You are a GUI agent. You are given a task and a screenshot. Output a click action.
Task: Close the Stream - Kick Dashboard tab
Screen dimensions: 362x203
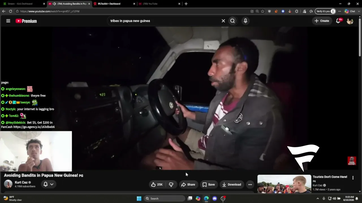tap(44, 4)
